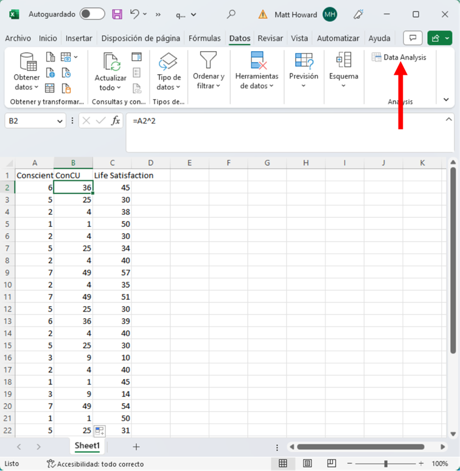Select cell C2 containing 45

tap(112, 187)
